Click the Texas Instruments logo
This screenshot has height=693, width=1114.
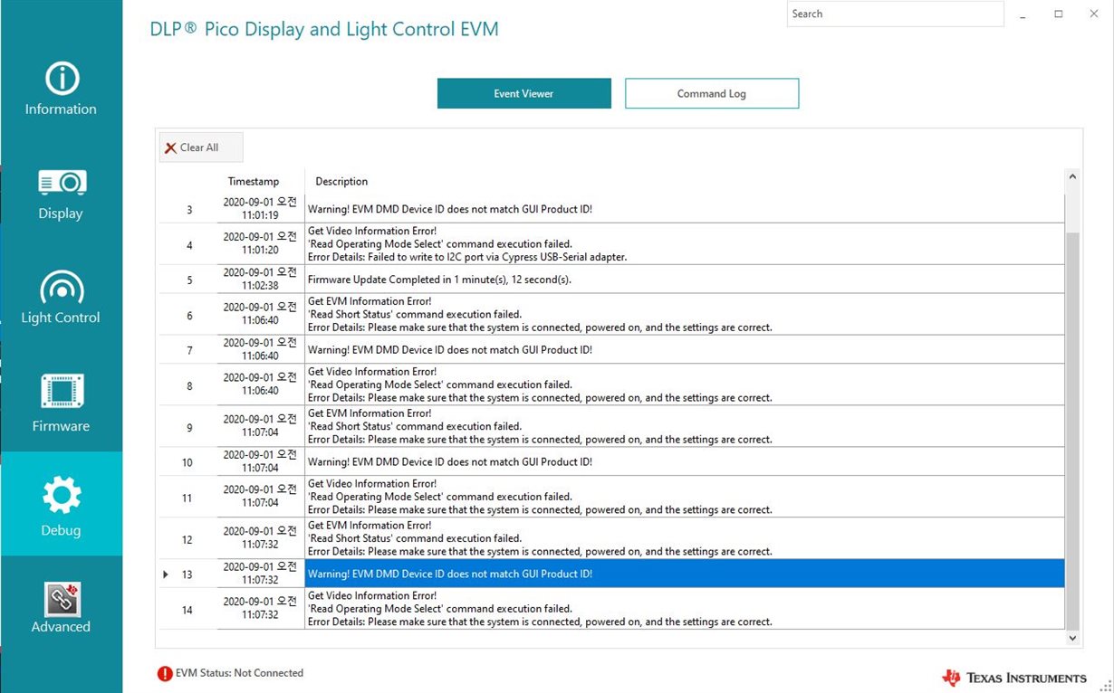point(1014,678)
